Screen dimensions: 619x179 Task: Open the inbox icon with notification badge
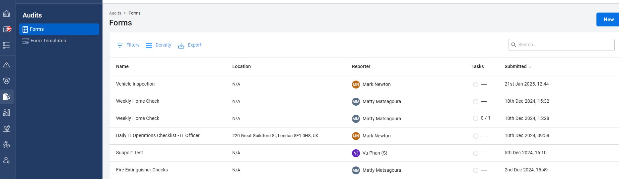point(7,29)
